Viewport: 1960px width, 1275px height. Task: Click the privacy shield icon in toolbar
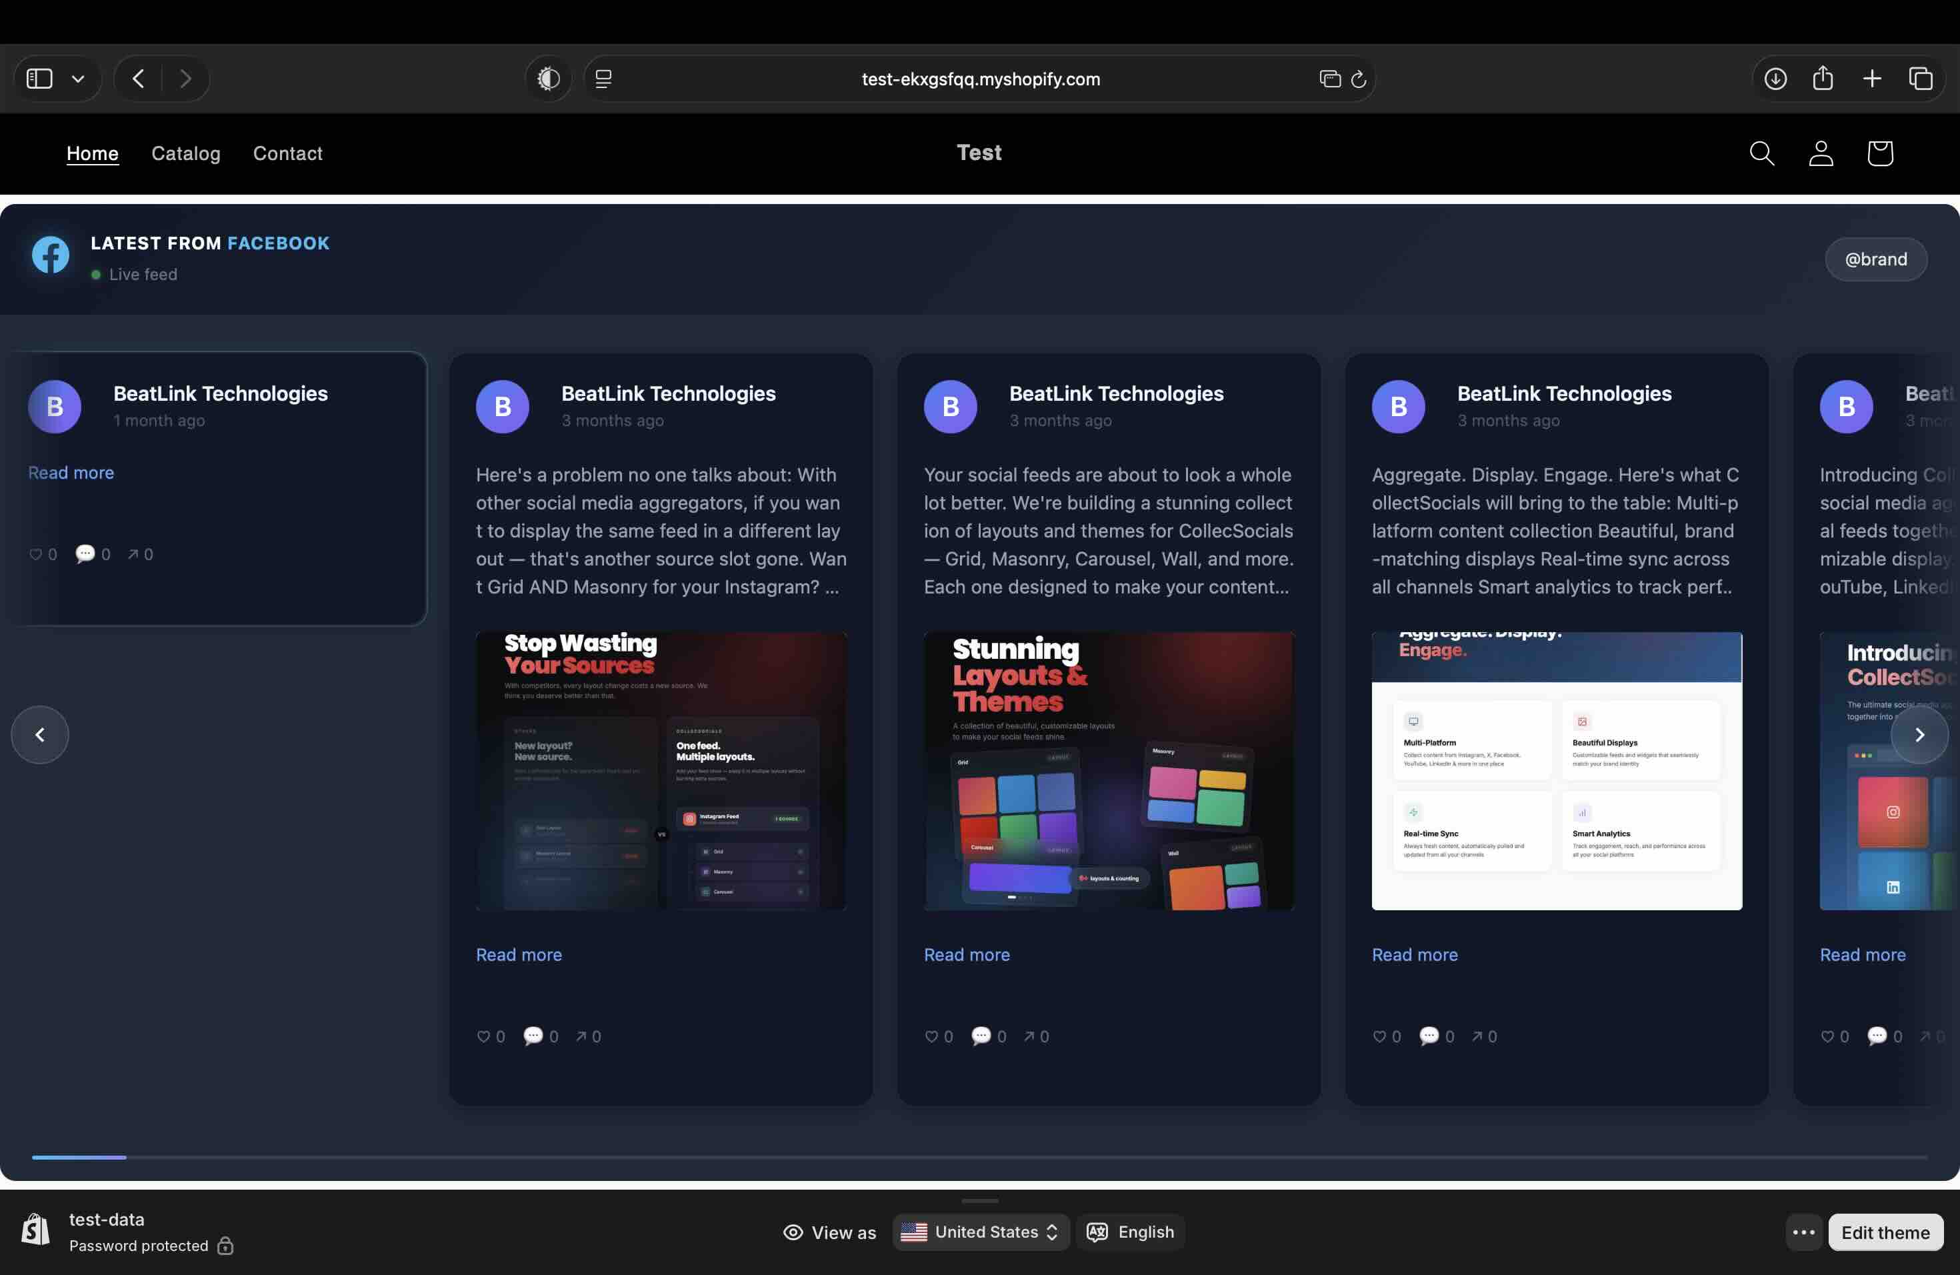click(x=549, y=79)
